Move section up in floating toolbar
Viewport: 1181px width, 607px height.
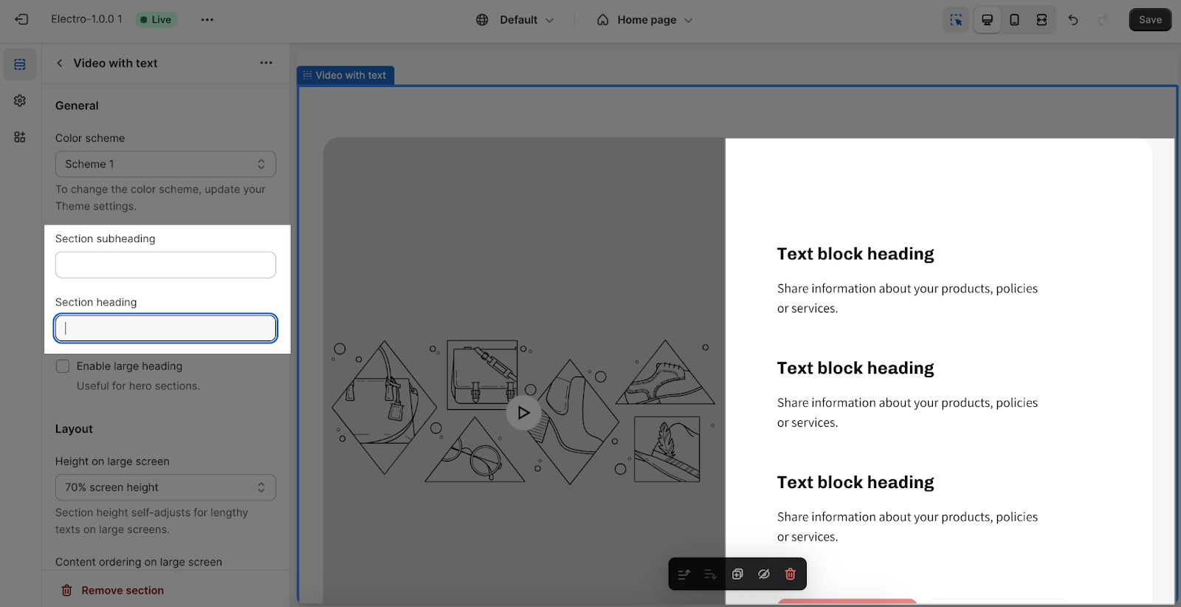(x=684, y=575)
